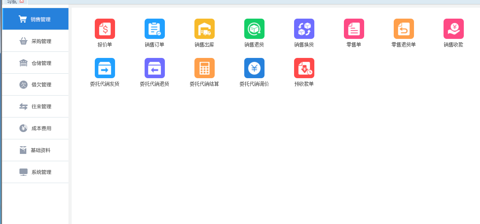This screenshot has height=224, width=480.
Task: Open the 委托代销退货 consignment return icon
Action: (154, 68)
